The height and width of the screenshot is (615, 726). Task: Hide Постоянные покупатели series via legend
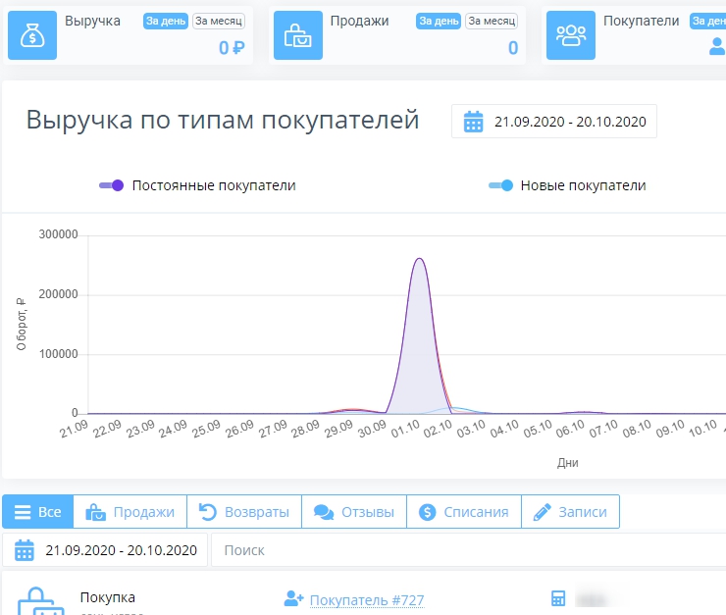pos(197,185)
